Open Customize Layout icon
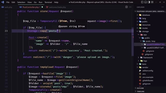The height and width of the screenshot is (93, 166). pos(152,2)
